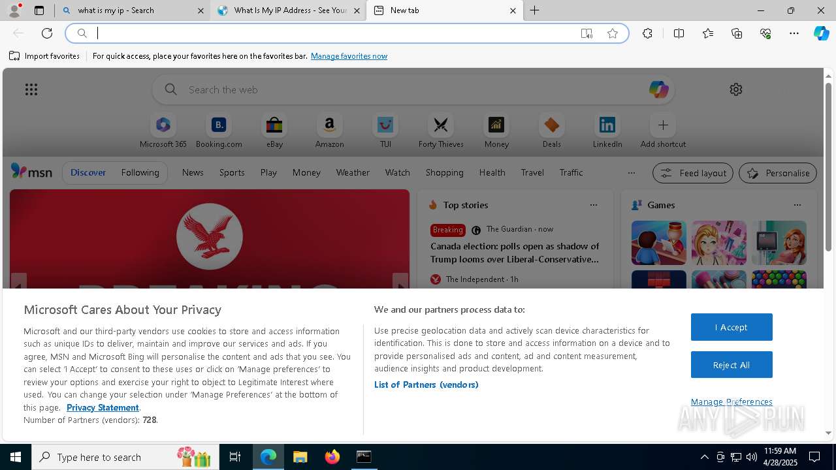Launch the Copilot sidebar icon
836x470 pixels.
[821, 33]
